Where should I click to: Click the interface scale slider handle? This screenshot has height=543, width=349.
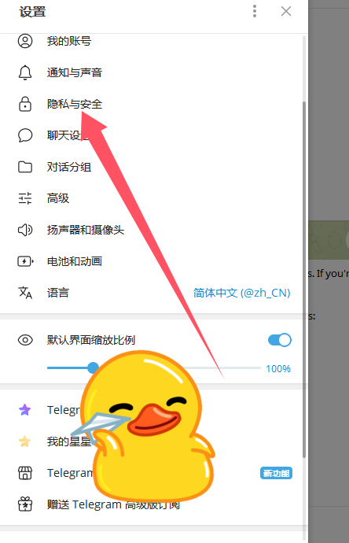point(93,368)
